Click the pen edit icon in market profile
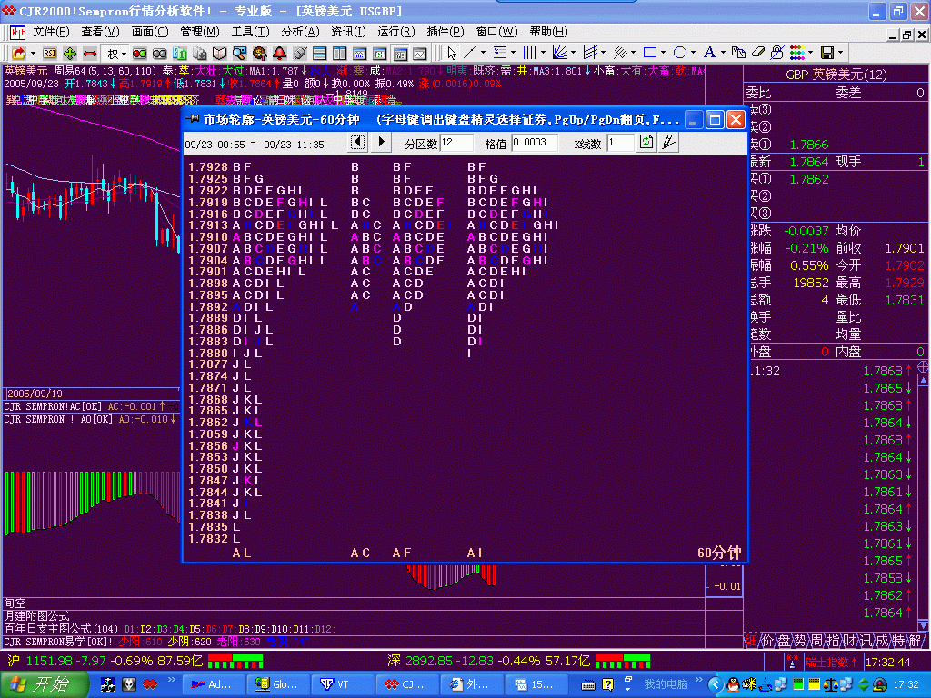Screen dimensions: 931x698 pos(668,142)
